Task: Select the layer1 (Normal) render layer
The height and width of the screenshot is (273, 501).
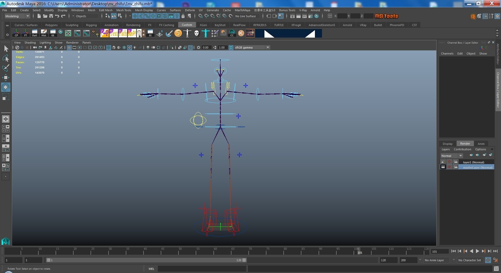Action: [473, 162]
